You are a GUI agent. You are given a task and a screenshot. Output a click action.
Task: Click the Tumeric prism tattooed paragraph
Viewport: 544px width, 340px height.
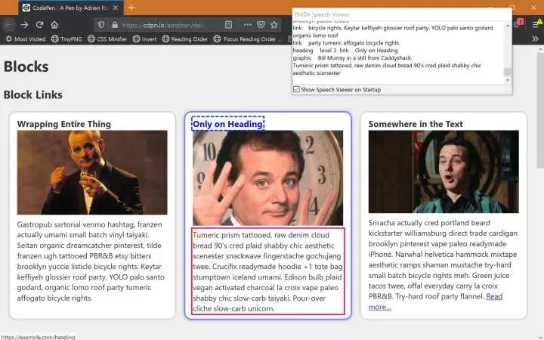point(267,272)
